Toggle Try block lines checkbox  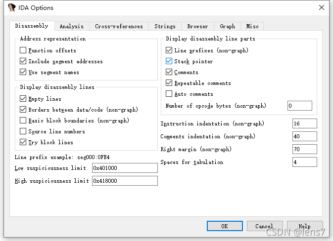tap(23, 142)
